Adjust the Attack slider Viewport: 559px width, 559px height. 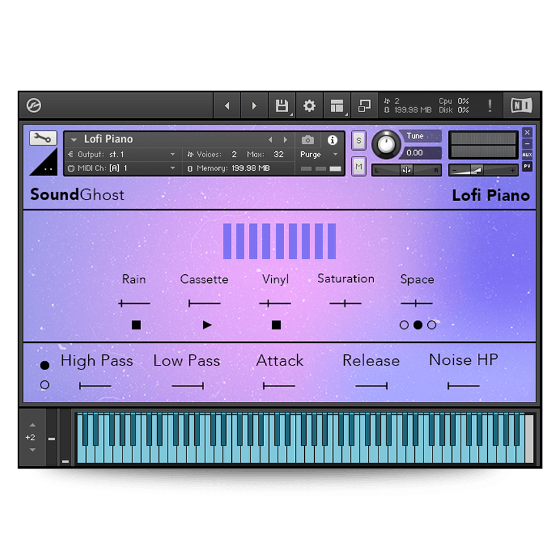tap(279, 386)
